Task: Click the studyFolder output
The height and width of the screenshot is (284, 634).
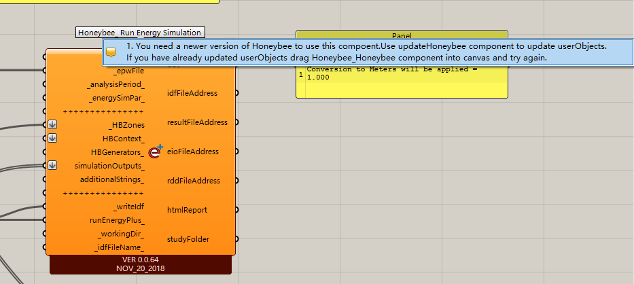Action: [188, 239]
